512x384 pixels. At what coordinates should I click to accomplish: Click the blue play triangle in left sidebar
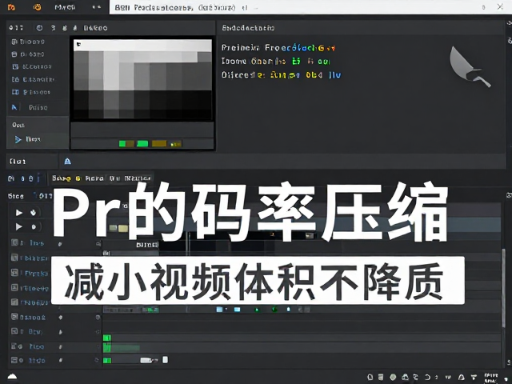[18, 140]
